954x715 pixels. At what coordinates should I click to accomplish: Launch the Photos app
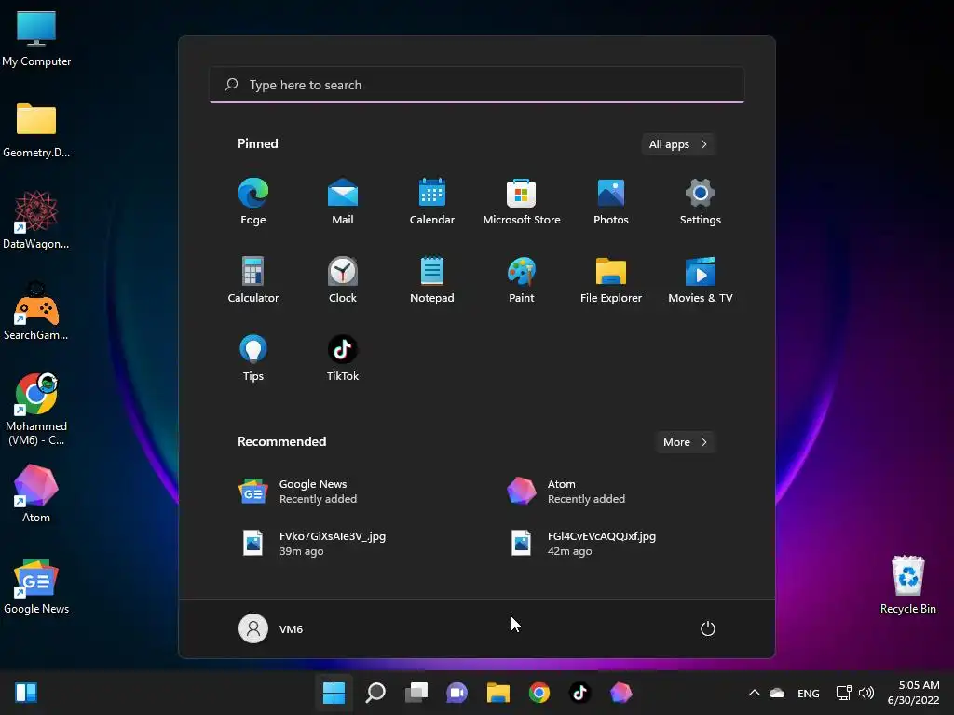[611, 201]
